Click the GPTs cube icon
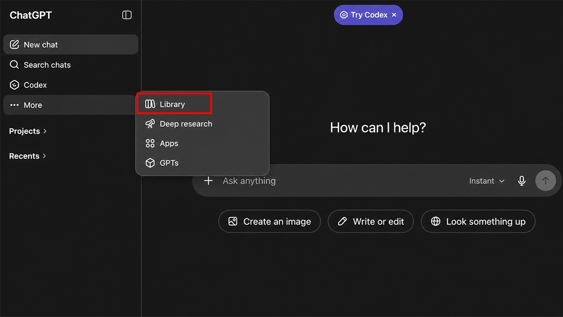563x317 pixels. (150, 163)
